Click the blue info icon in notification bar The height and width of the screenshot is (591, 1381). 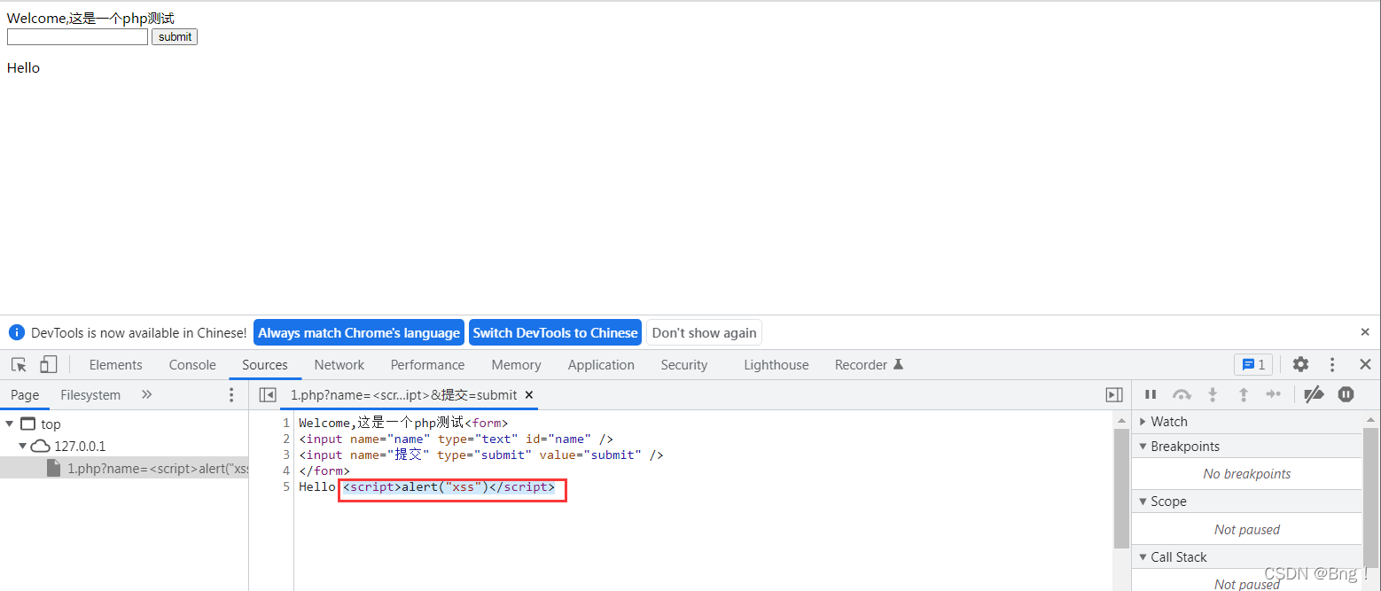16,332
